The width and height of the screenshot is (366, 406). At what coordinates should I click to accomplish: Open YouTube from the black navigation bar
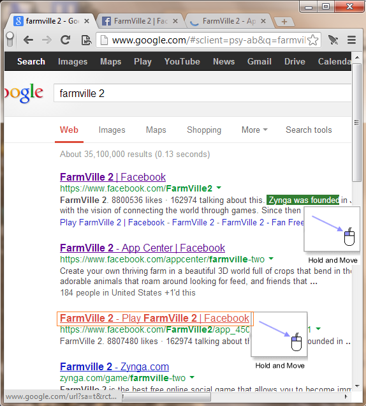click(x=182, y=62)
